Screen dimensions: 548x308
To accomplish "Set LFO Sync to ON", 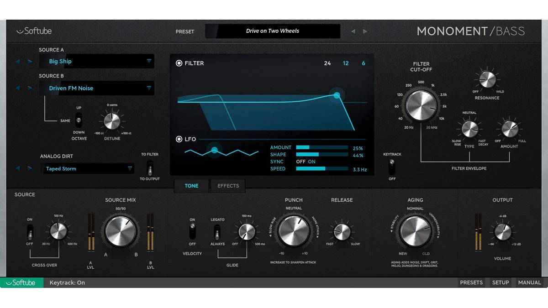I will point(312,162).
